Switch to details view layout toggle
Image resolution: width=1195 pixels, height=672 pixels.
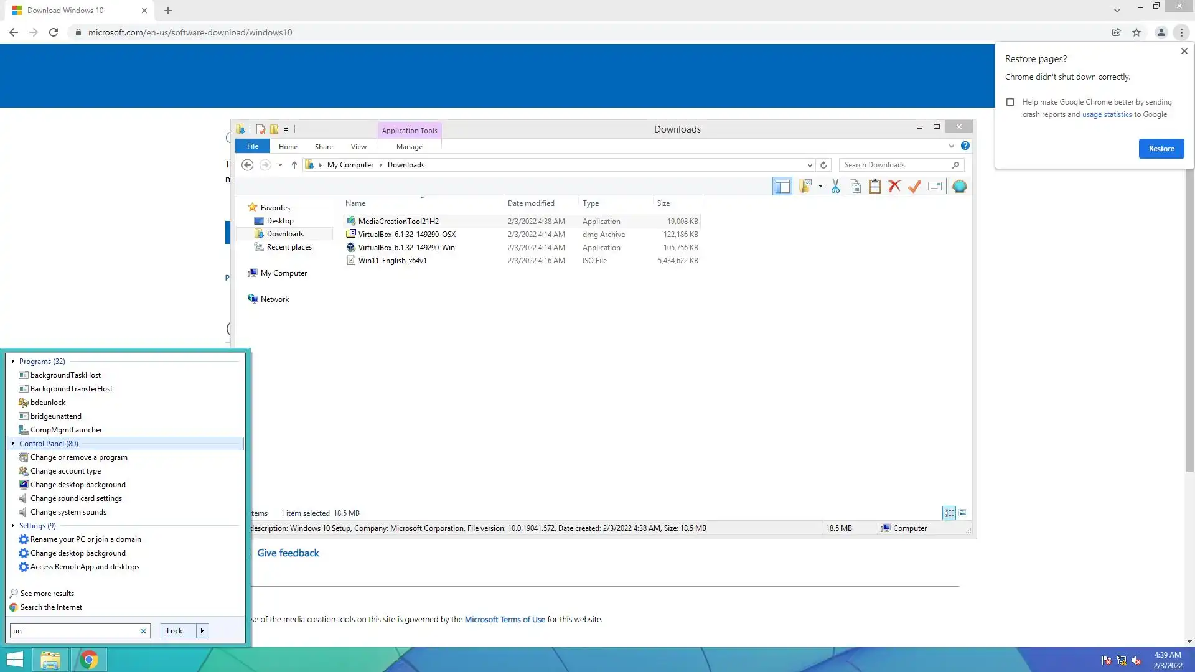point(949,513)
